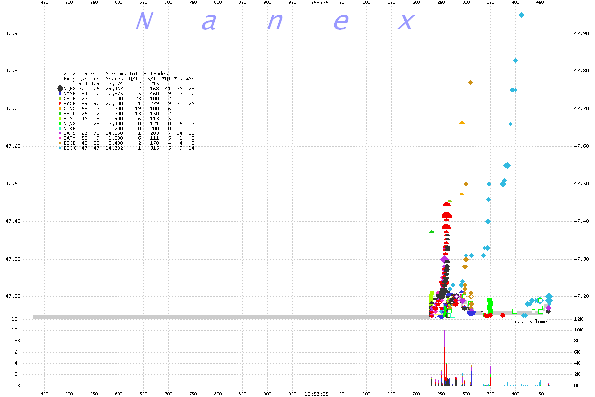Click the NTRF teal square legend marker
This screenshot has width=595, height=397.
coord(60,128)
